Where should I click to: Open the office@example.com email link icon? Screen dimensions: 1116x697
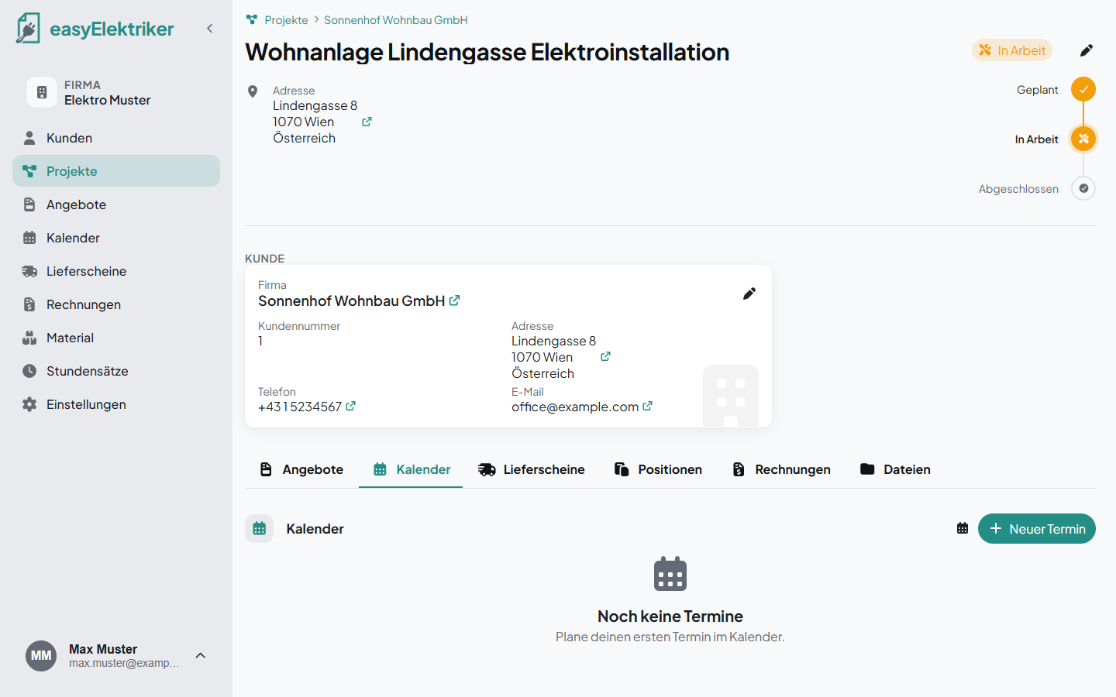tap(647, 406)
